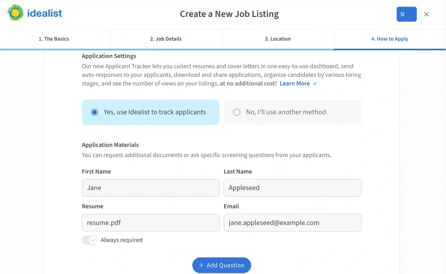Click the Email input field

point(293,223)
